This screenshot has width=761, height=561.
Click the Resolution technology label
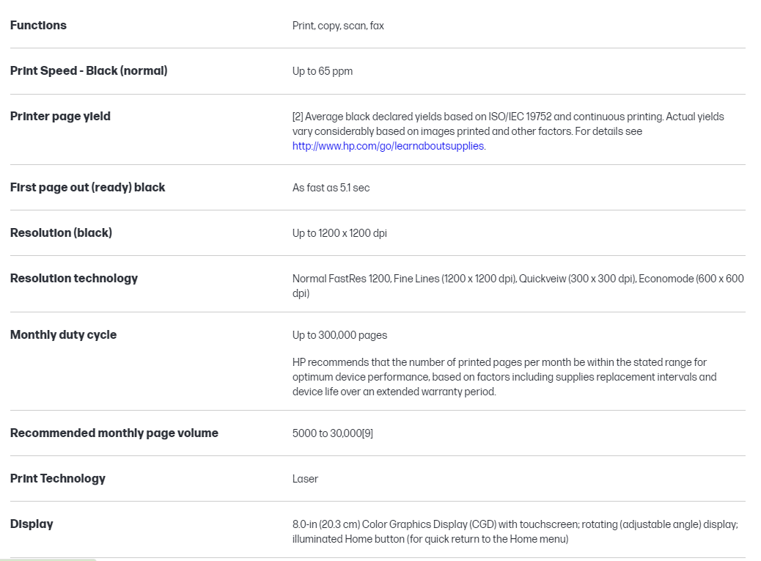tap(74, 279)
